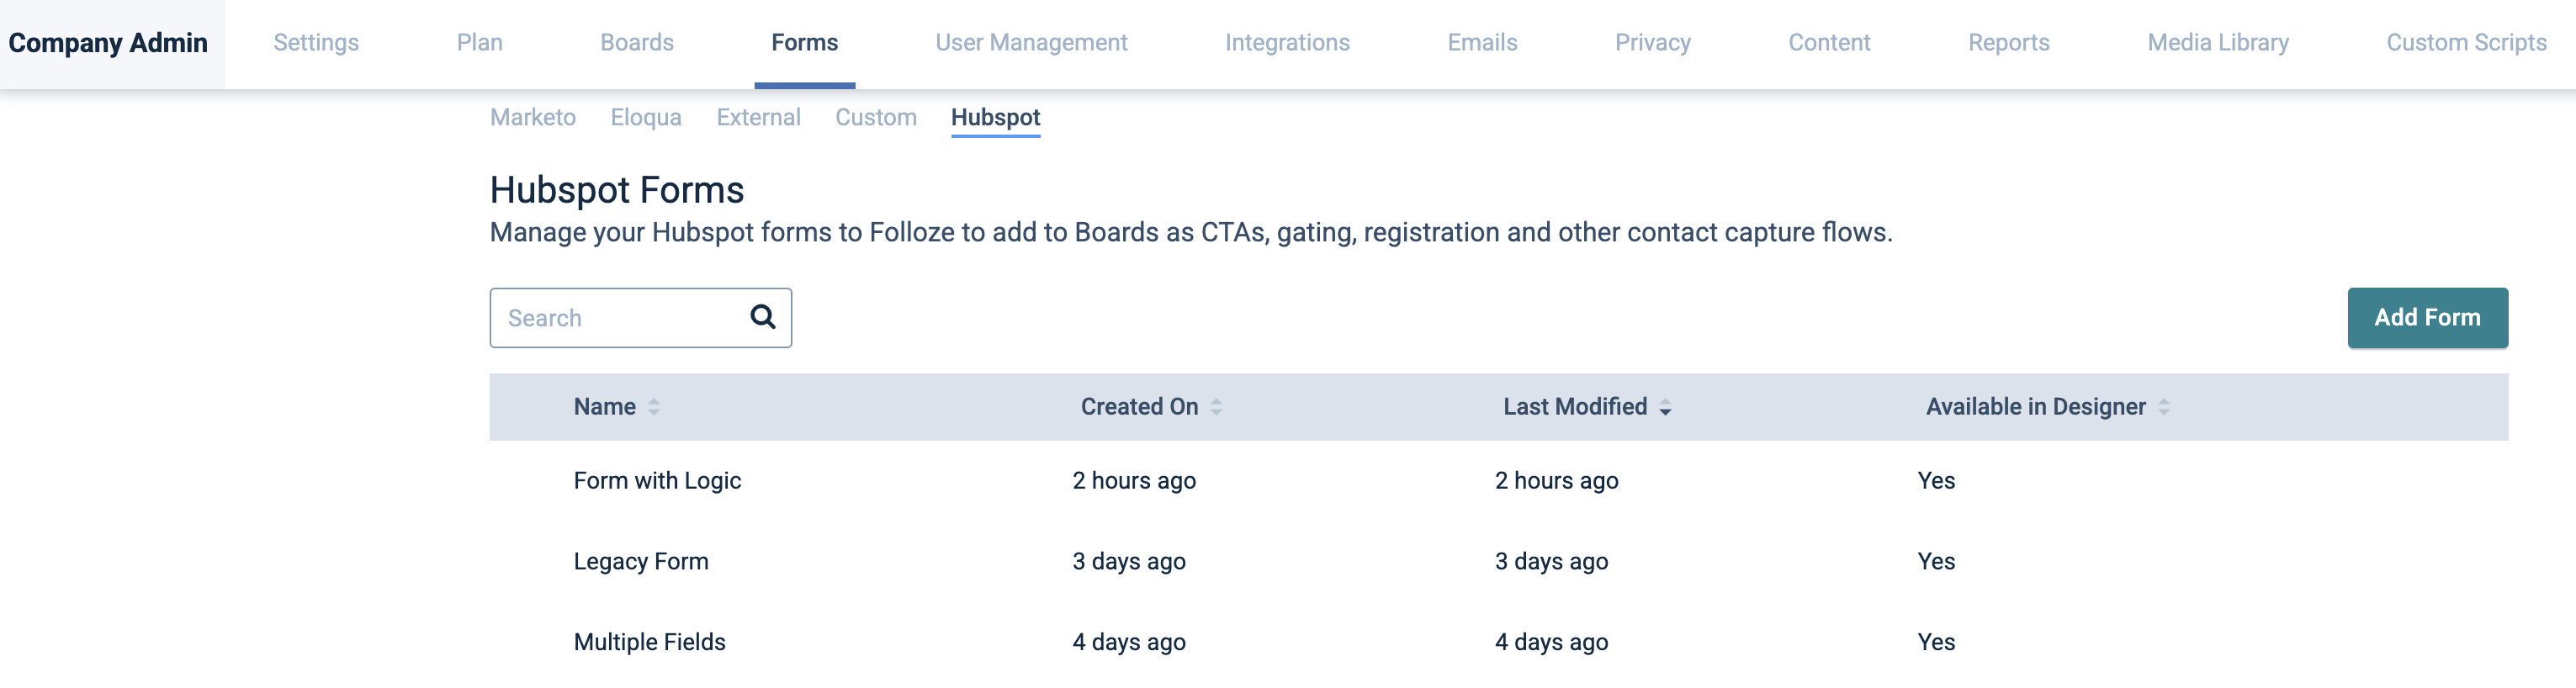This screenshot has height=688, width=2576.
Task: Sort by Last Modified column arrow
Action: 1665,407
